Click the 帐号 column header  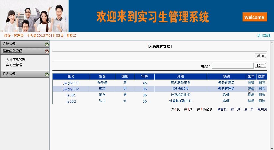tap(71, 76)
